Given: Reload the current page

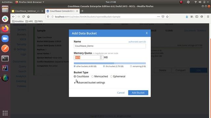Looking at the screenshot, I should coord(23,17).
